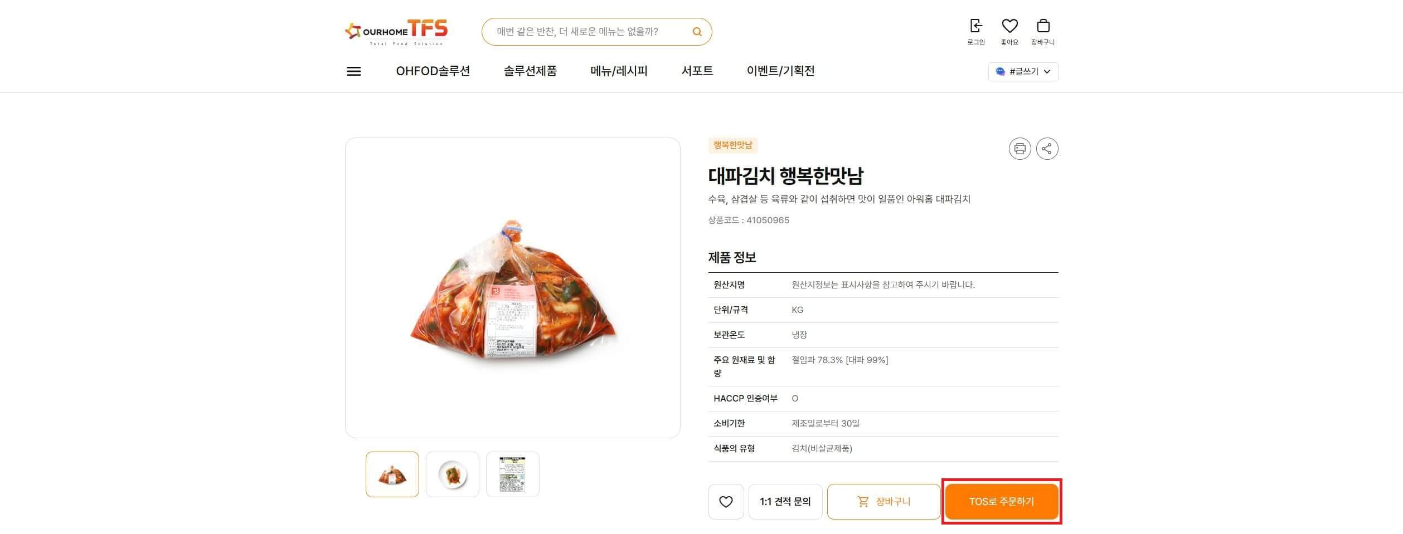This screenshot has height=534, width=1403.
Task: Click the OURHOME TFS logo
Action: tap(397, 32)
